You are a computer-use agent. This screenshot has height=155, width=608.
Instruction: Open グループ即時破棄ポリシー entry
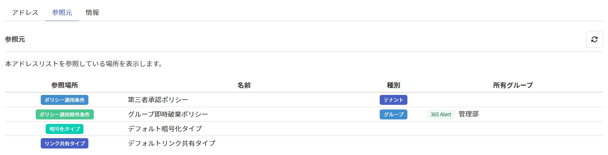168,114
